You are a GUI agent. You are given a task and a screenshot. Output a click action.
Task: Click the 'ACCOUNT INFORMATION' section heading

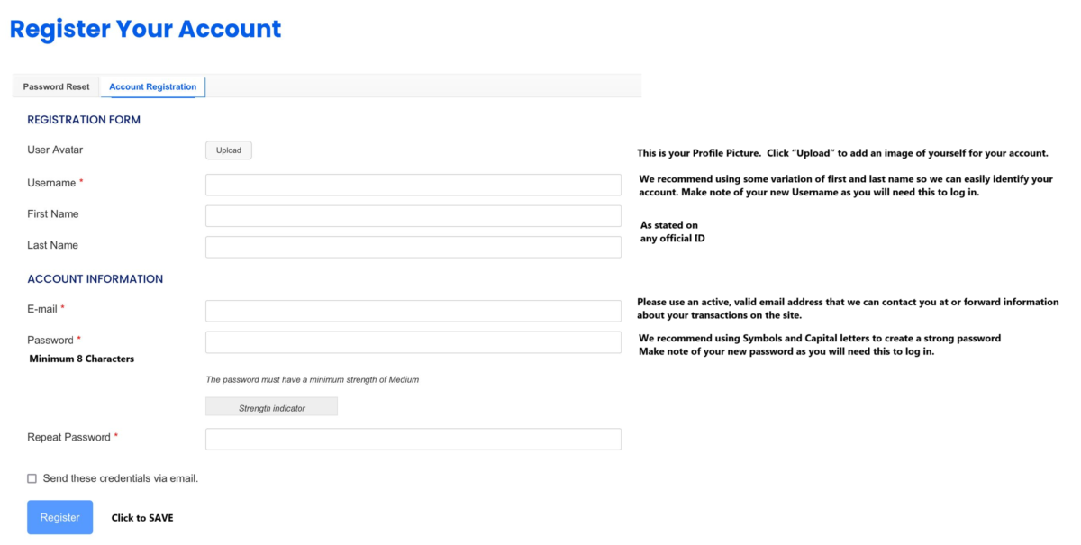95,279
